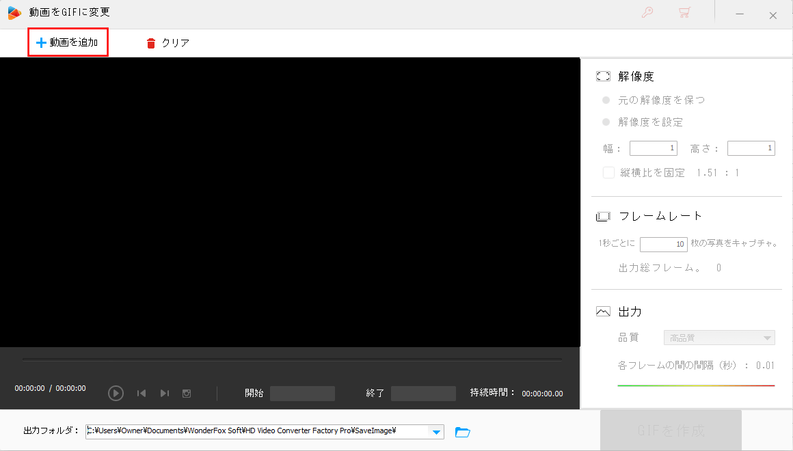Click the 幅 width input field
This screenshot has width=793, height=451.
(x=653, y=148)
